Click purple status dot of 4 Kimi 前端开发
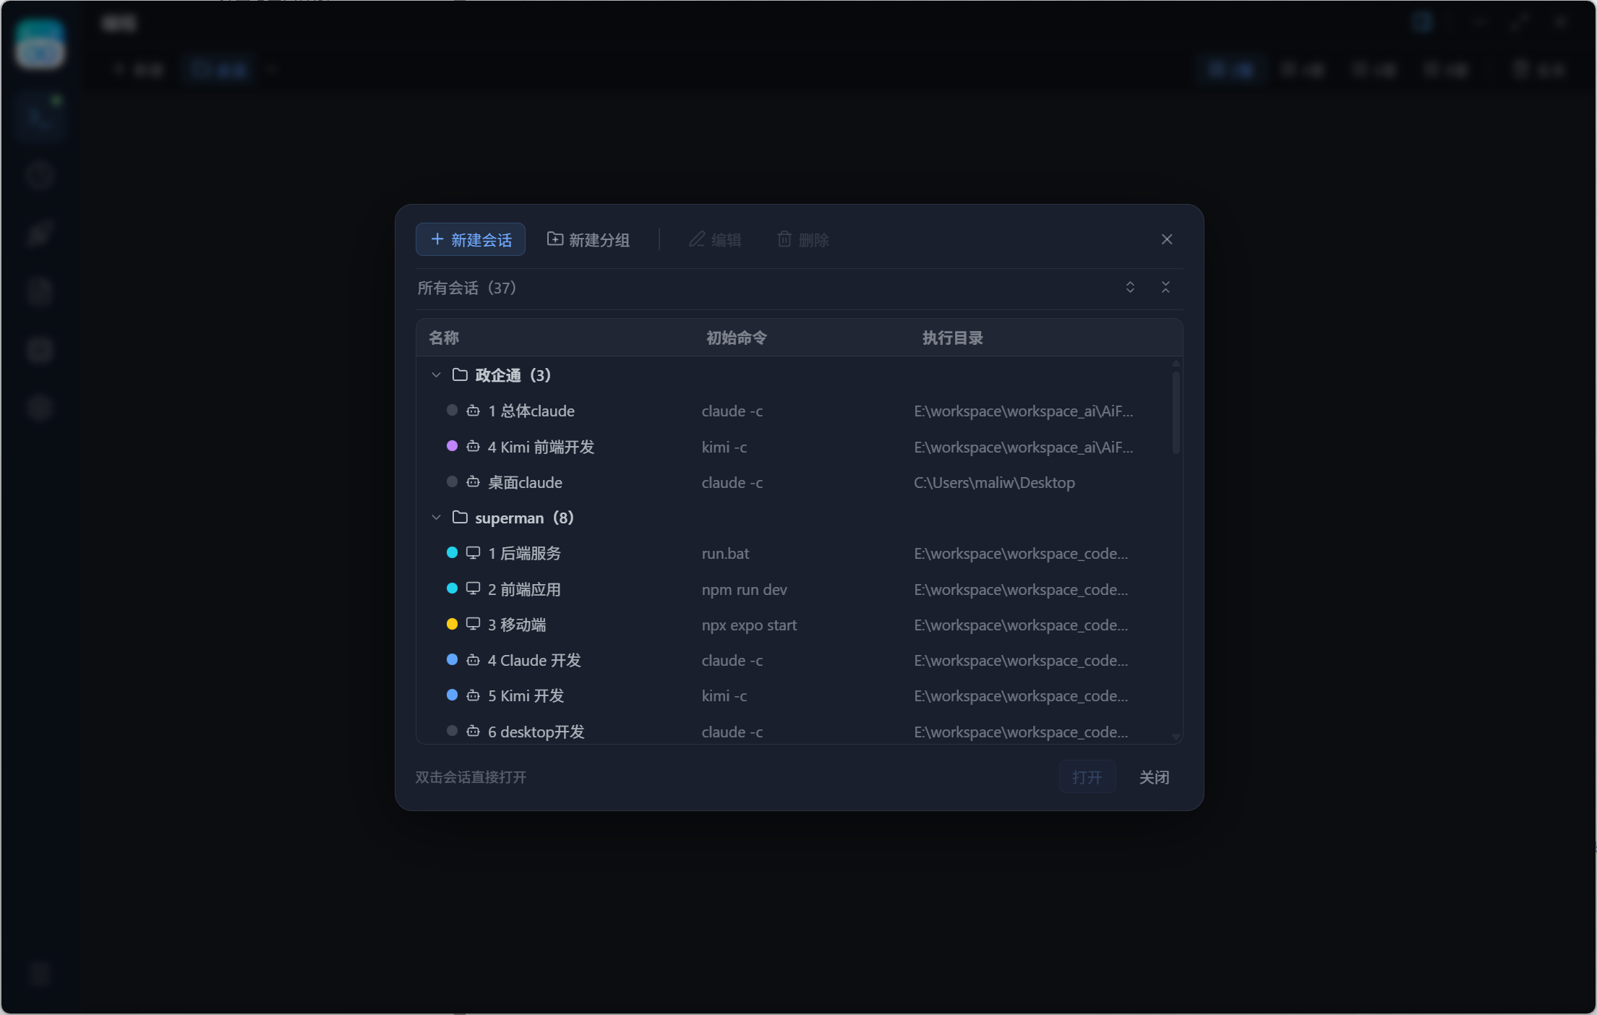The image size is (1597, 1015). click(x=452, y=446)
